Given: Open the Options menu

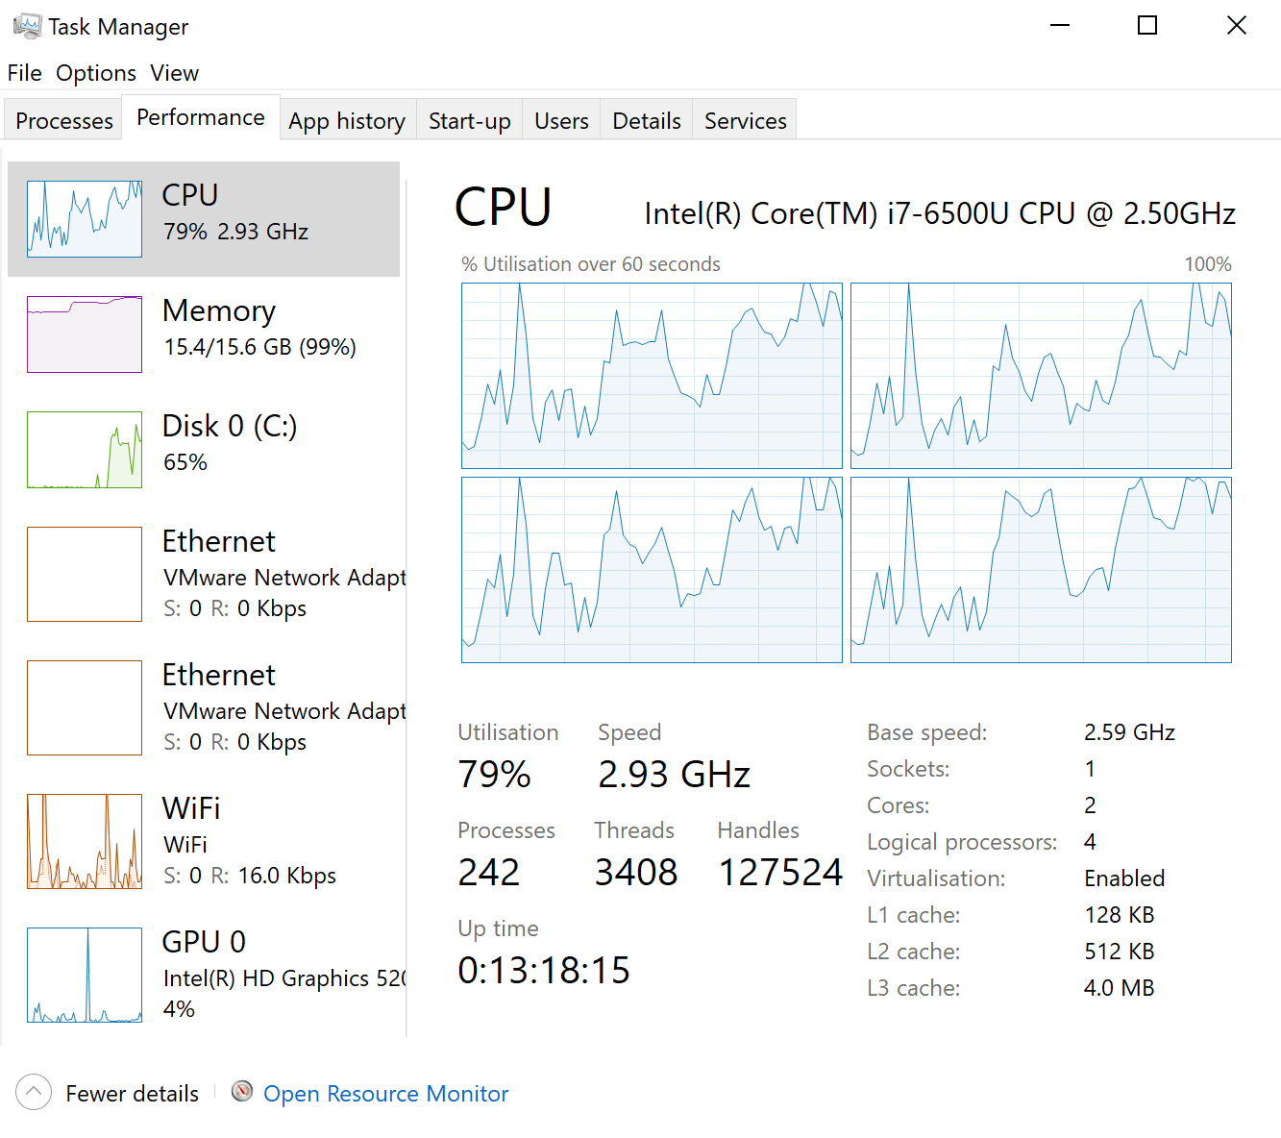Looking at the screenshot, I should click(96, 73).
